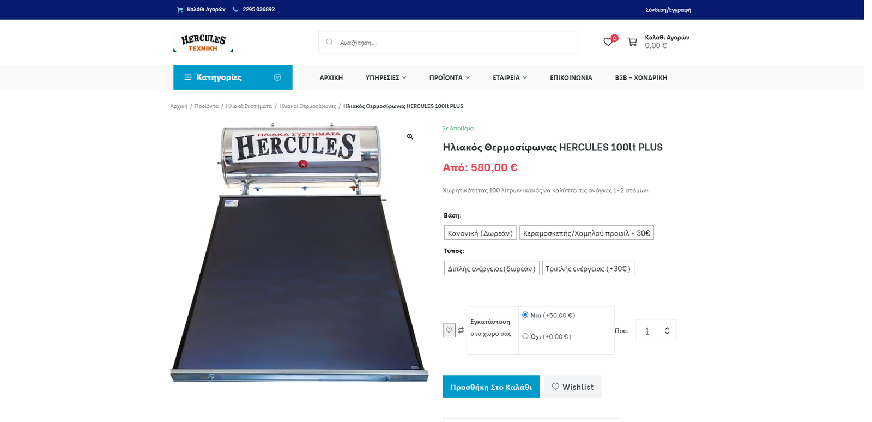Expand the Κατηγορίες categories menu
This screenshot has height=422, width=872.
tap(233, 77)
